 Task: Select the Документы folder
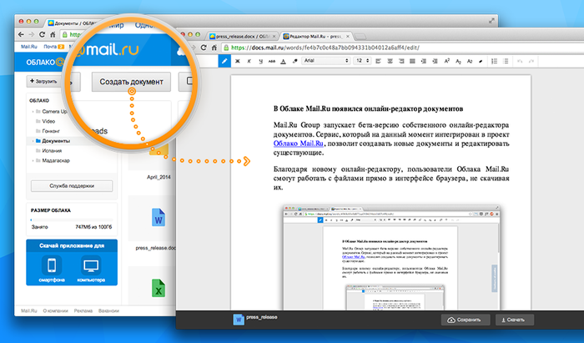[x=56, y=141]
